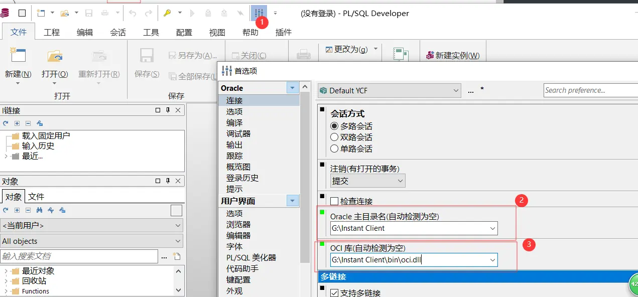Viewport: 638px width, 297px height.
Task: Click the 另存为(A)... button
Action: pyautogui.click(x=193, y=55)
